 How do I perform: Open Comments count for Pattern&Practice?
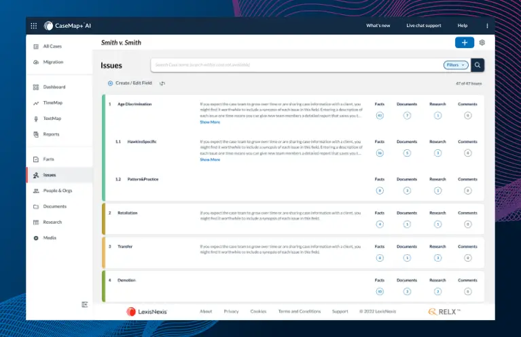(467, 191)
